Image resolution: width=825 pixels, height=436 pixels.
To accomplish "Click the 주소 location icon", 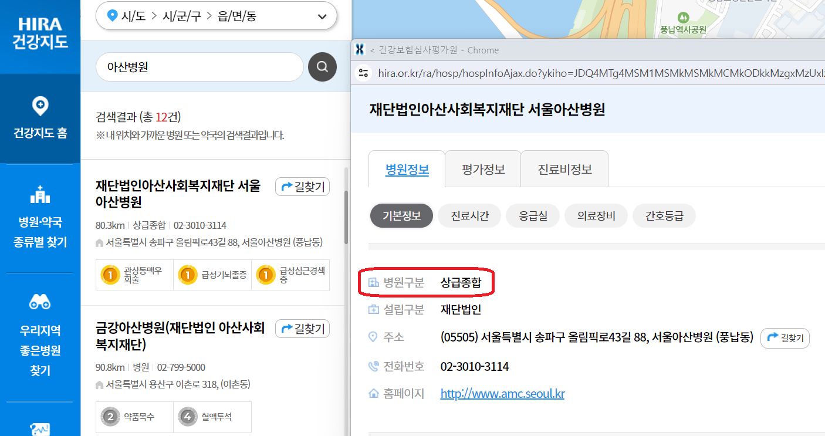I will pos(373,337).
